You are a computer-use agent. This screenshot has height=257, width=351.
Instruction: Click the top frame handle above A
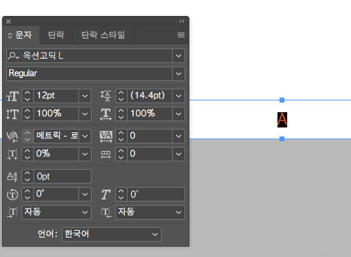tap(282, 100)
